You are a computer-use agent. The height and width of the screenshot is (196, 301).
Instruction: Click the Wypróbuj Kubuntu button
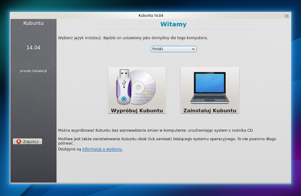(x=137, y=90)
